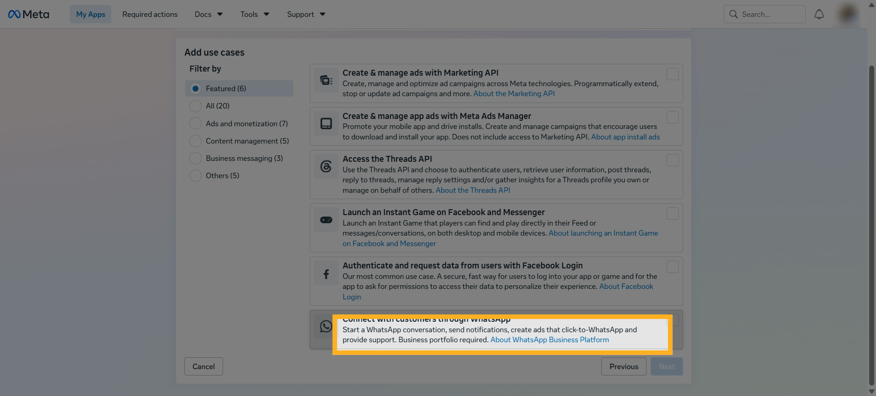Click the Instant Game controller icon
Screen dimensions: 876x396
(x=326, y=220)
